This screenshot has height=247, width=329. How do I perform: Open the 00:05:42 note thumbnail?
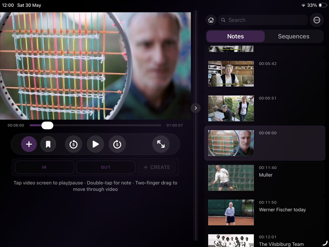(x=231, y=73)
